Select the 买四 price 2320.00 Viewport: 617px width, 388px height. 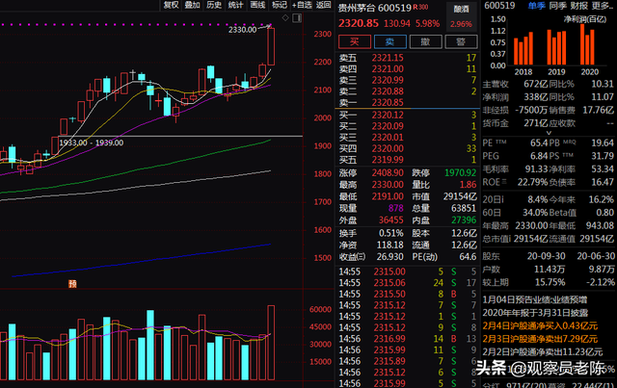coord(388,148)
